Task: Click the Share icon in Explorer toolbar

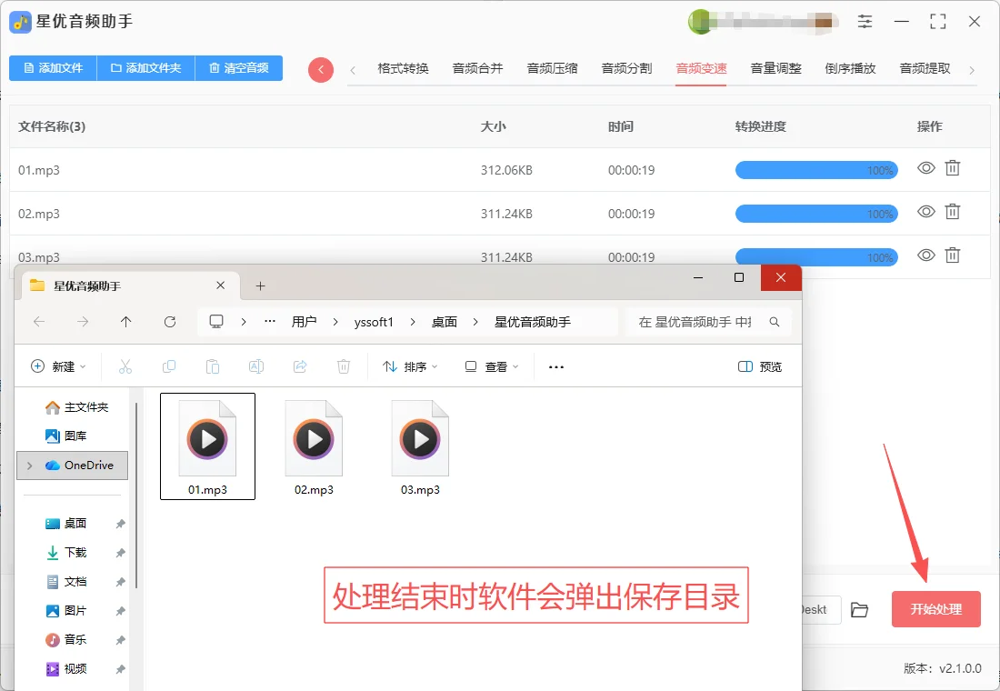Action: [x=300, y=366]
